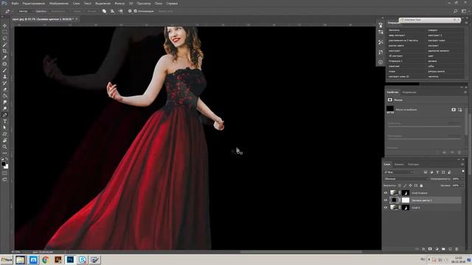Viewport: 472px width, 265px height.
Task: Click the background color swatch
Action: (x=7, y=167)
